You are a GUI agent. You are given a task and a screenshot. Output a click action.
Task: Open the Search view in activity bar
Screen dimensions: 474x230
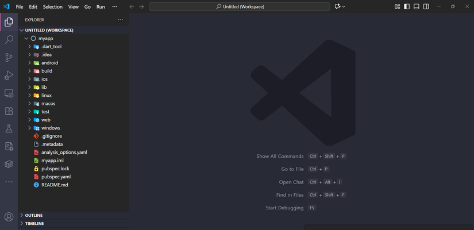click(x=9, y=40)
